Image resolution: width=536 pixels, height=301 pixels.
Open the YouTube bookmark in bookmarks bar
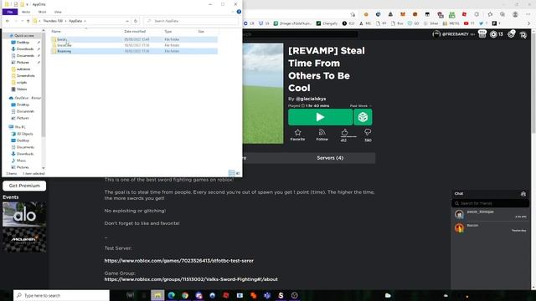(x=469, y=23)
